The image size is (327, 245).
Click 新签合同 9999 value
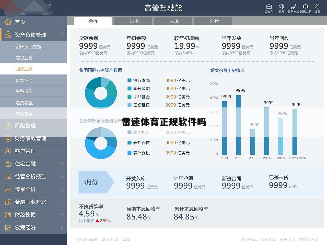point(231,186)
